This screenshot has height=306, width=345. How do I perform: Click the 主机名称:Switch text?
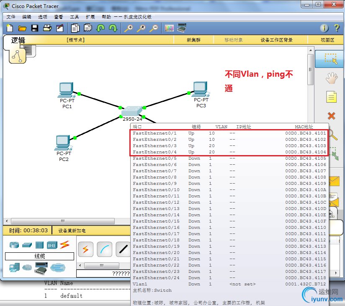tap(152, 290)
